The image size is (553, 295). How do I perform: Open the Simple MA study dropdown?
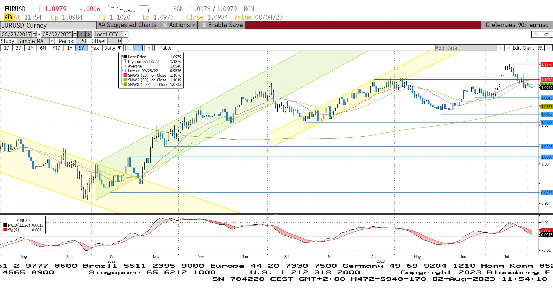pyautogui.click(x=52, y=41)
